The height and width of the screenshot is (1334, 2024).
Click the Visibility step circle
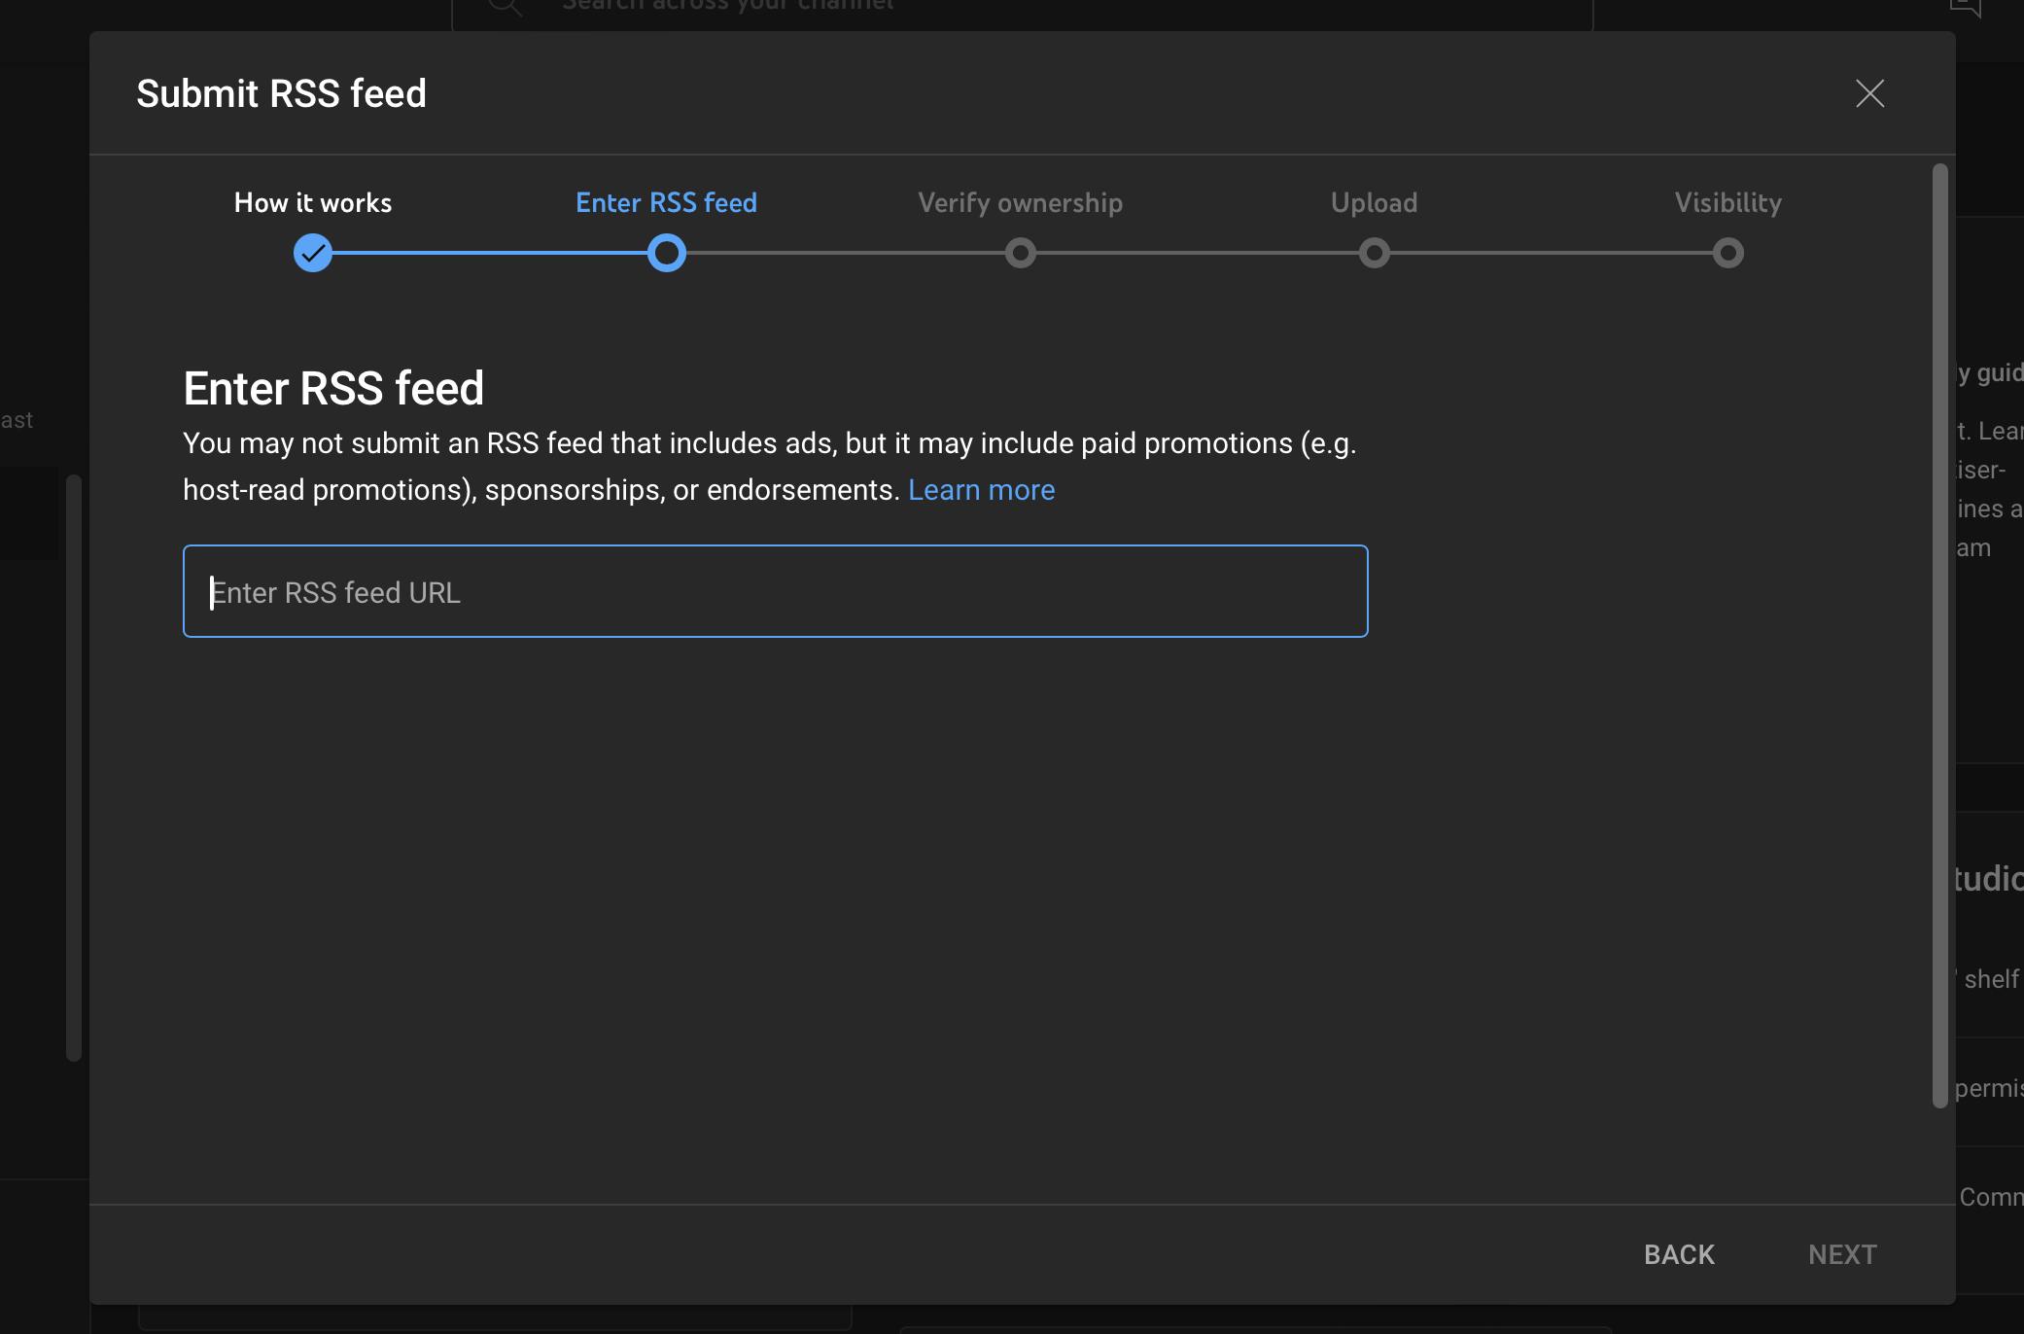pos(1727,253)
